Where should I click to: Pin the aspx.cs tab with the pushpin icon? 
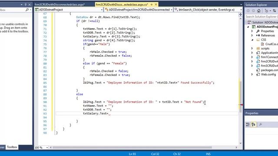coord(152,4)
